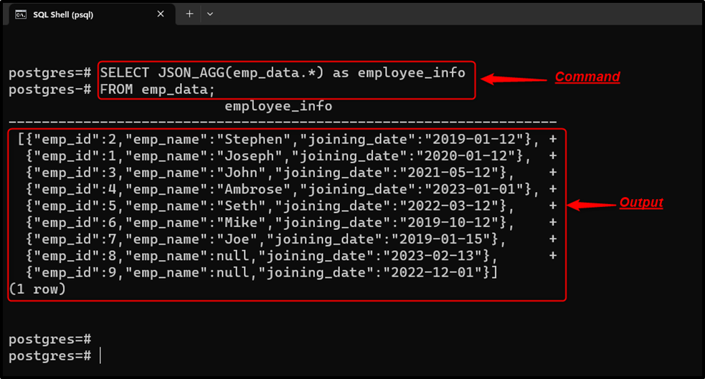This screenshot has width=705, height=379.
Task: Click the employee_info column header
Action: pos(278,107)
